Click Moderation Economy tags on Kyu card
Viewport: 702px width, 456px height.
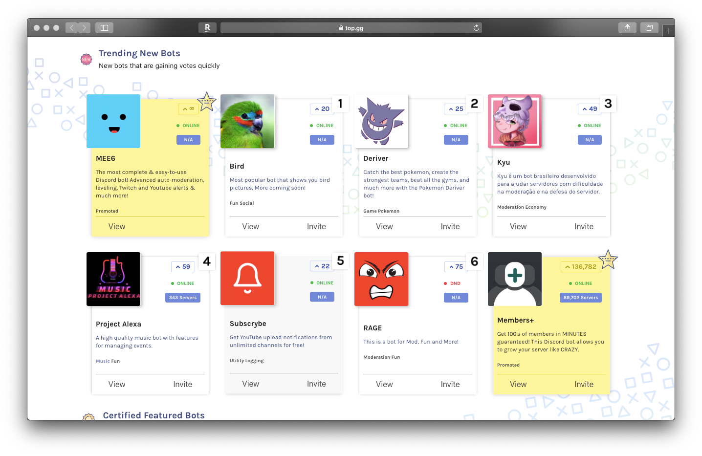pyautogui.click(x=522, y=207)
